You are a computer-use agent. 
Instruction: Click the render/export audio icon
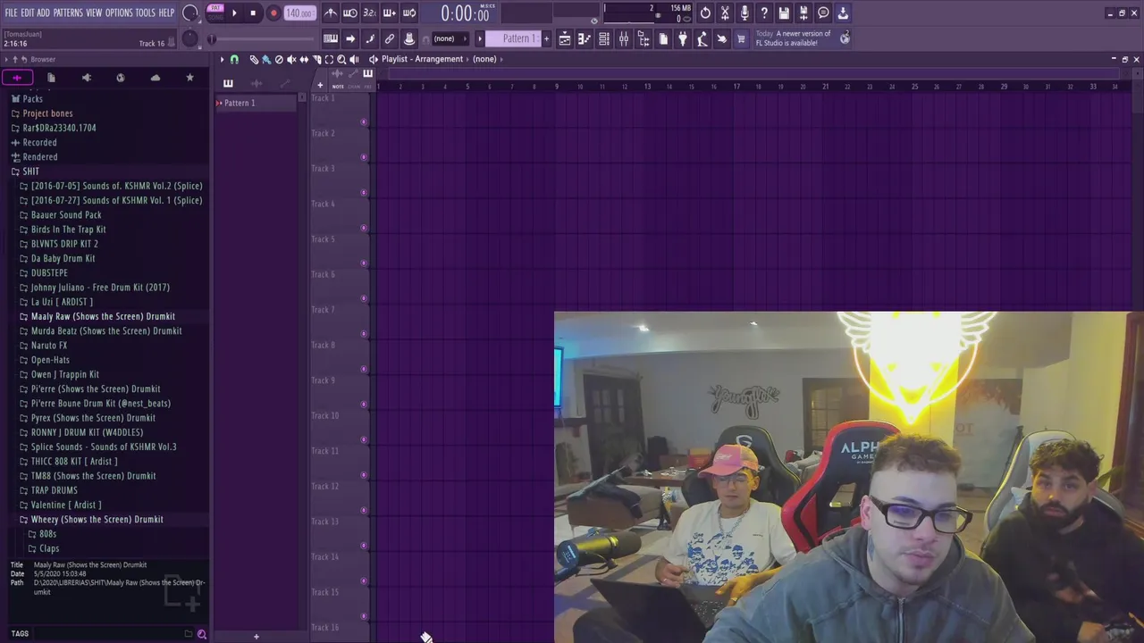(x=803, y=13)
